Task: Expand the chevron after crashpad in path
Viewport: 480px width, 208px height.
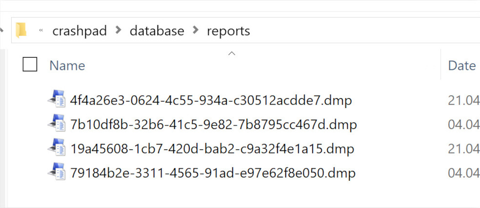Action: coord(119,30)
